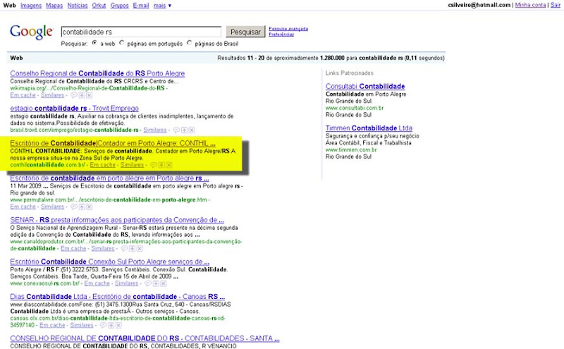Remove the Conselho Regional de Contabilidade result
This screenshot has height=349, width=564.
(x=90, y=95)
